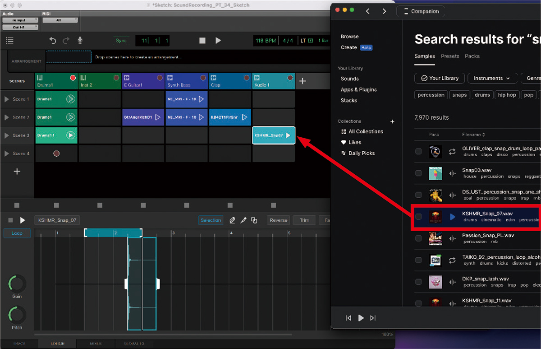Record into Scene 4 slot on Drums1 track
Image resolution: width=541 pixels, height=349 pixels.
(56, 154)
